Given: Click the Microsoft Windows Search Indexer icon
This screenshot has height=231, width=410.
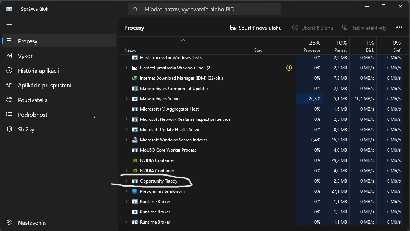Looking at the screenshot, I should click(x=135, y=140).
